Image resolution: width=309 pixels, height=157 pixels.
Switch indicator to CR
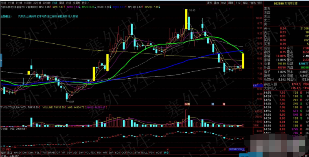pos(58,153)
